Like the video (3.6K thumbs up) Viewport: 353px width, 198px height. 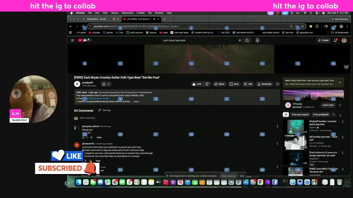(x=197, y=84)
